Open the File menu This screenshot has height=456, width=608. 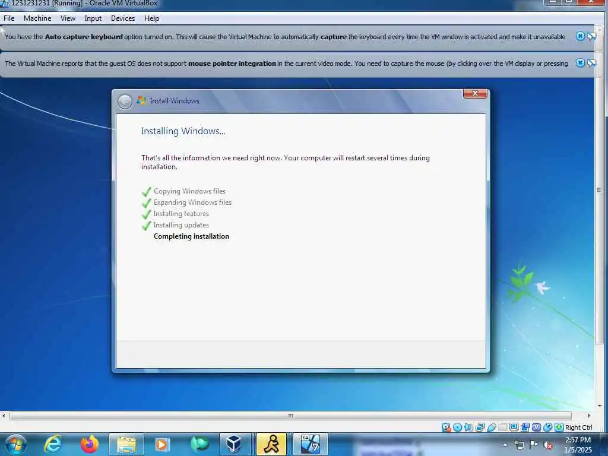pyautogui.click(x=9, y=18)
